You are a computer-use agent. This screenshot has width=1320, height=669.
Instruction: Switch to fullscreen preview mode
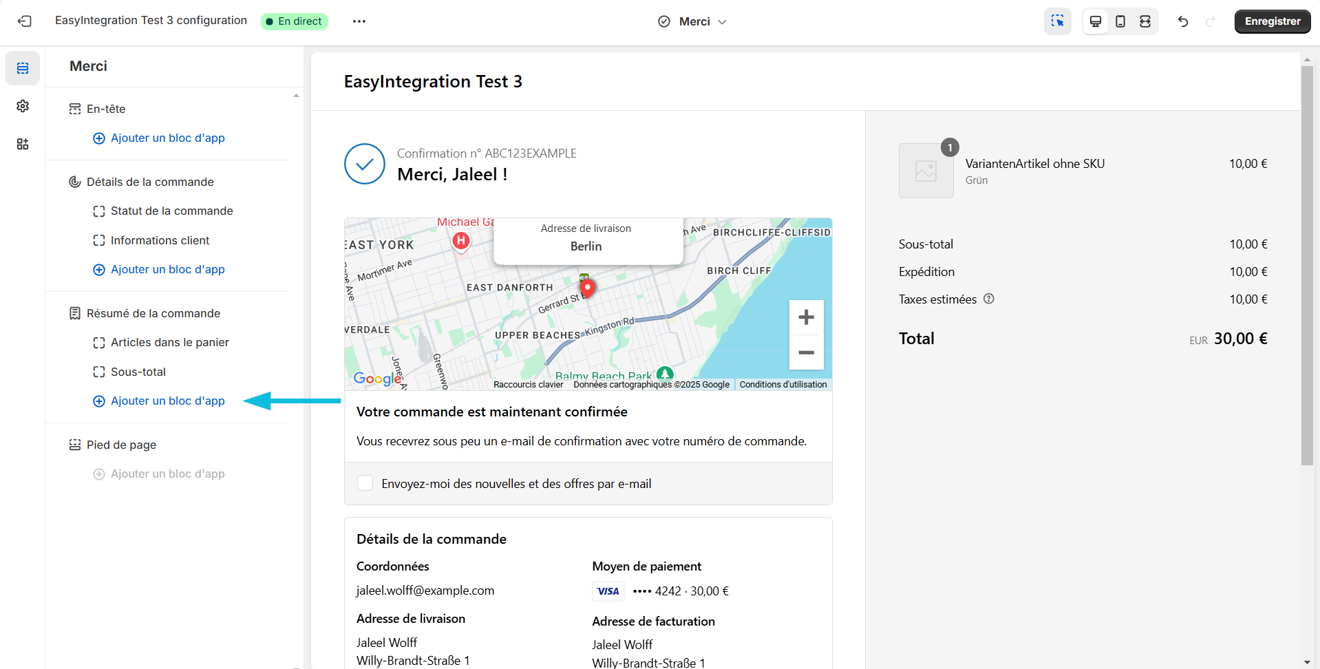(1145, 21)
